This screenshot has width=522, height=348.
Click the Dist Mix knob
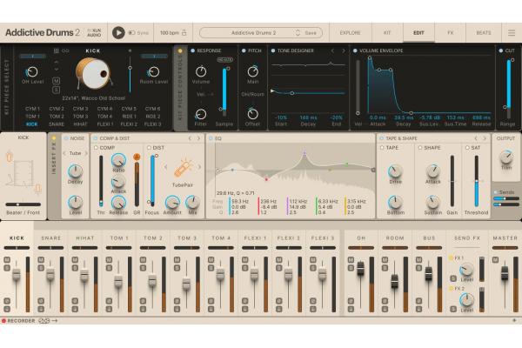[x=192, y=202]
